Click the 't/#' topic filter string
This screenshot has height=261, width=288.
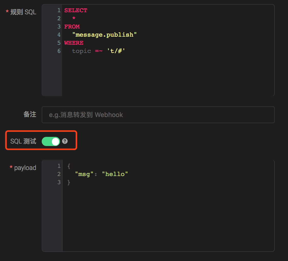(x=116, y=51)
